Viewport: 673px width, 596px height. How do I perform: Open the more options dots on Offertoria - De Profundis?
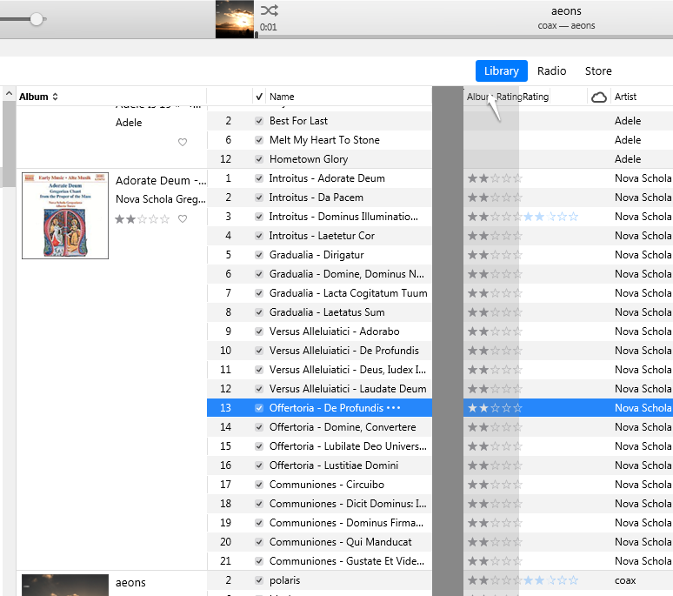(x=394, y=408)
